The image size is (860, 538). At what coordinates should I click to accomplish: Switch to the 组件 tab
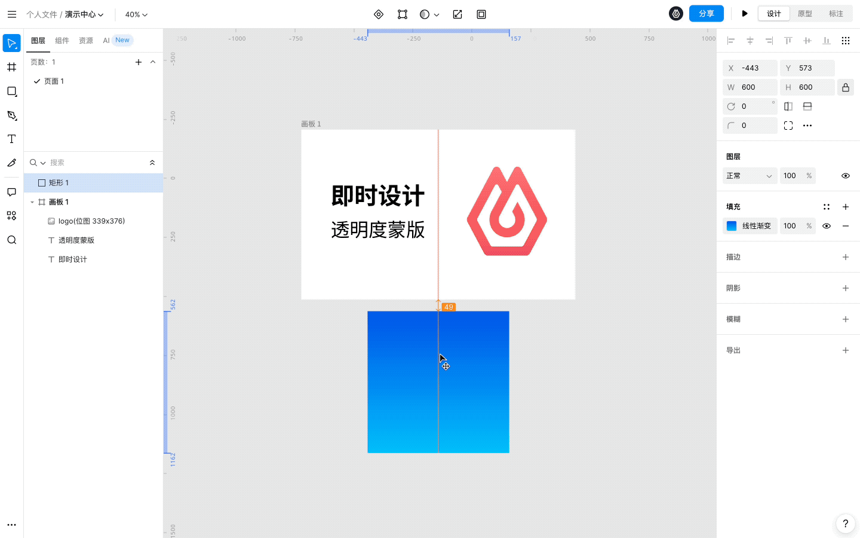pyautogui.click(x=62, y=40)
